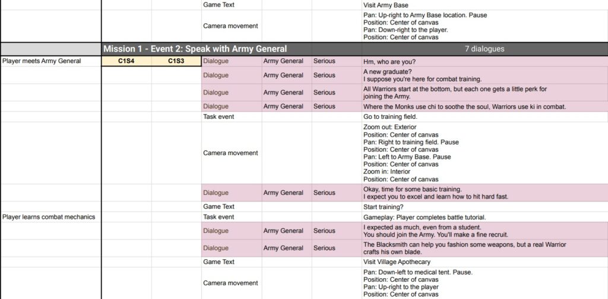Click the "Go to training field." cell
Screen dimensions: 608x299
[484, 117]
